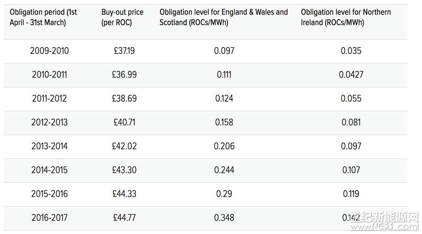The height and width of the screenshot is (234, 422).
Task: Click the £37.19 buy-out price
Action: pos(124,51)
